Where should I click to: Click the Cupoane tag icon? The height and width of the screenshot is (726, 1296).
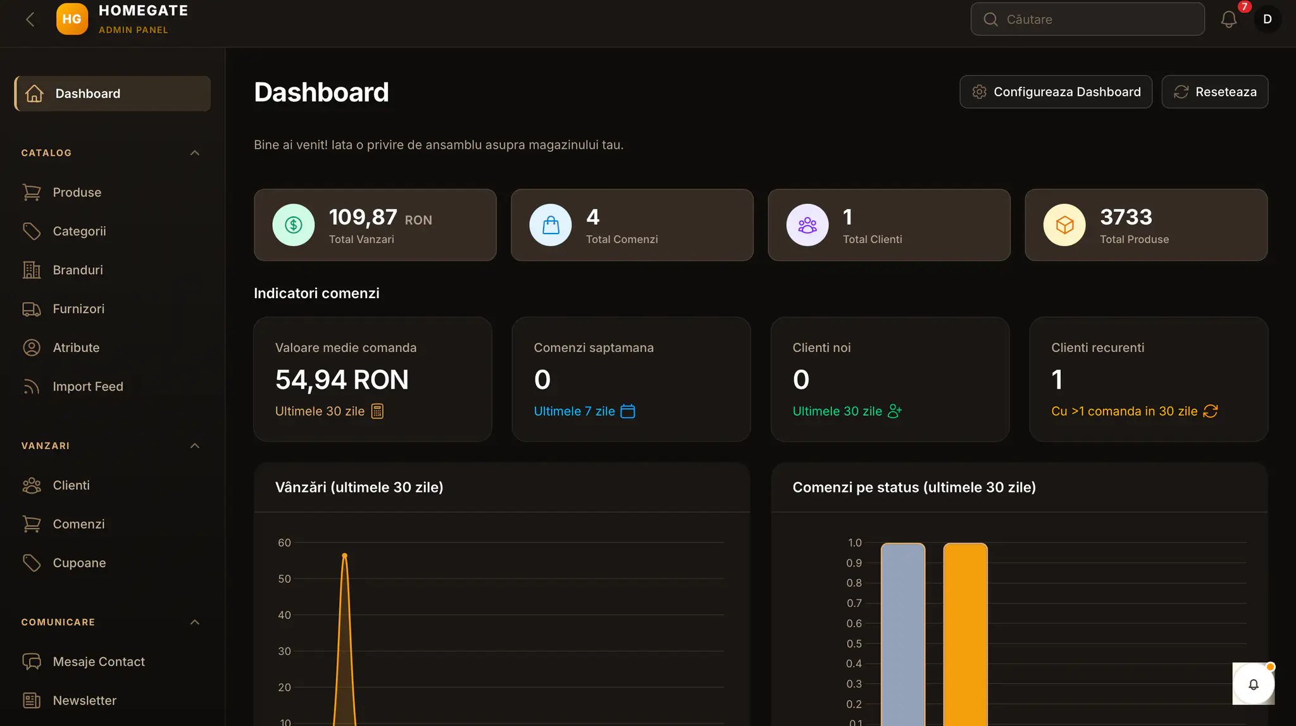(32, 563)
